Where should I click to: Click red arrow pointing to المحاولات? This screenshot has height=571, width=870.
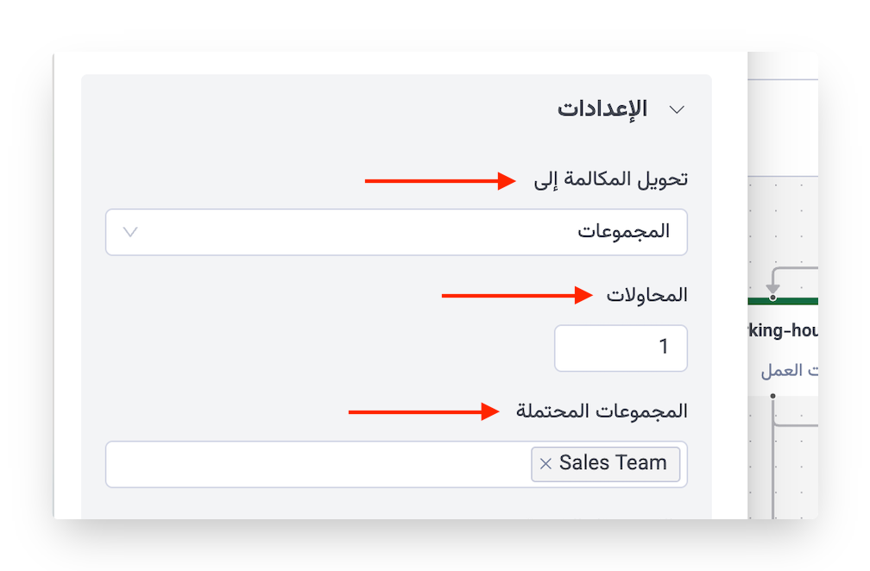[515, 296]
